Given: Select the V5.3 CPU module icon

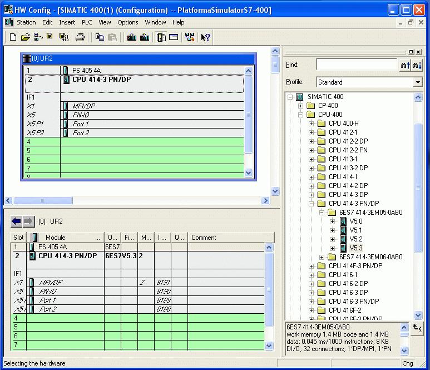Looking at the screenshot, I should click(343, 248).
